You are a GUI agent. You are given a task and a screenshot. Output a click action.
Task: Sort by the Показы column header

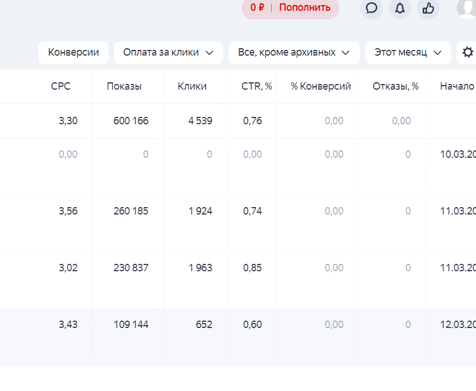click(124, 86)
